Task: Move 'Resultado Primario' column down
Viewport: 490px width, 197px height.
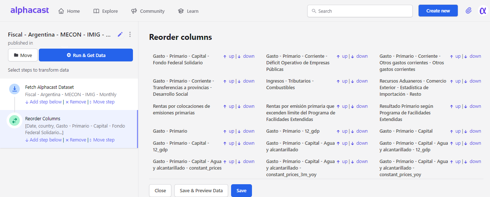Action: click(x=472, y=106)
